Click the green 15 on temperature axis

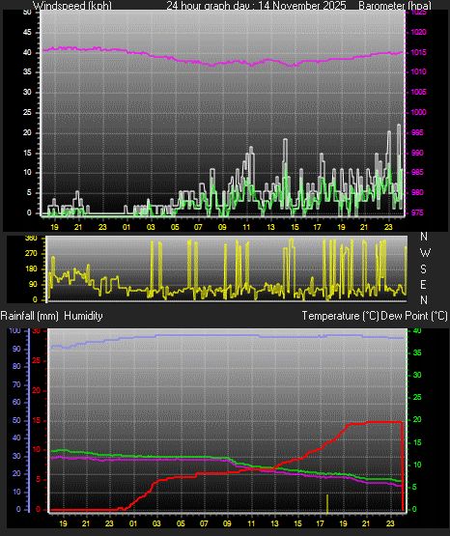(417, 442)
